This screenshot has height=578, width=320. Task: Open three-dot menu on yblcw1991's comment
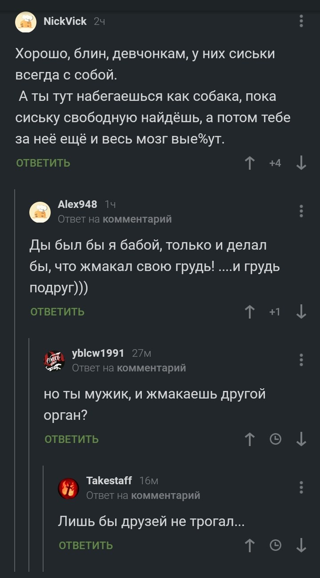[x=301, y=359]
